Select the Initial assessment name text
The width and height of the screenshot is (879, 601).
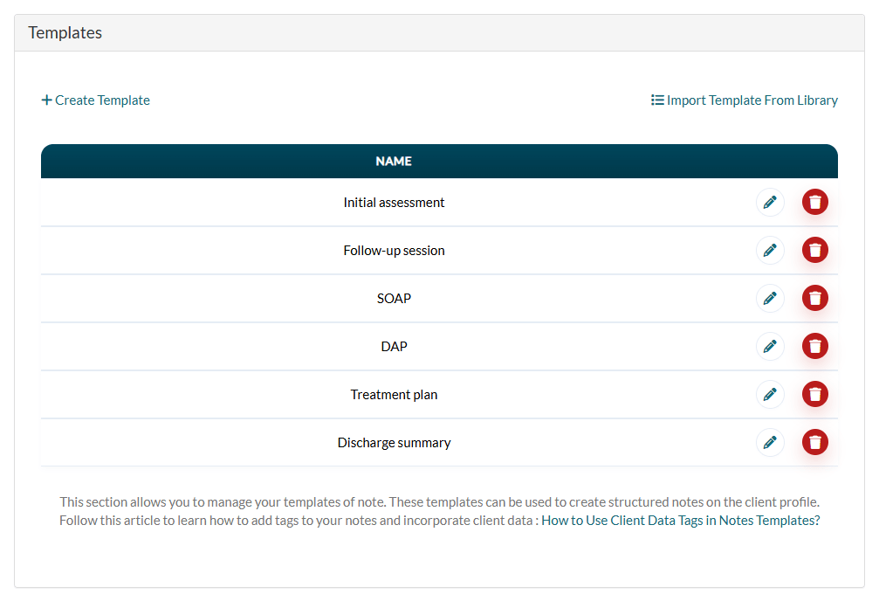[394, 203]
